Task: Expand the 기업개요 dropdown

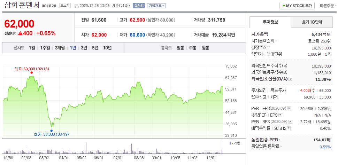Action: pos(156,6)
